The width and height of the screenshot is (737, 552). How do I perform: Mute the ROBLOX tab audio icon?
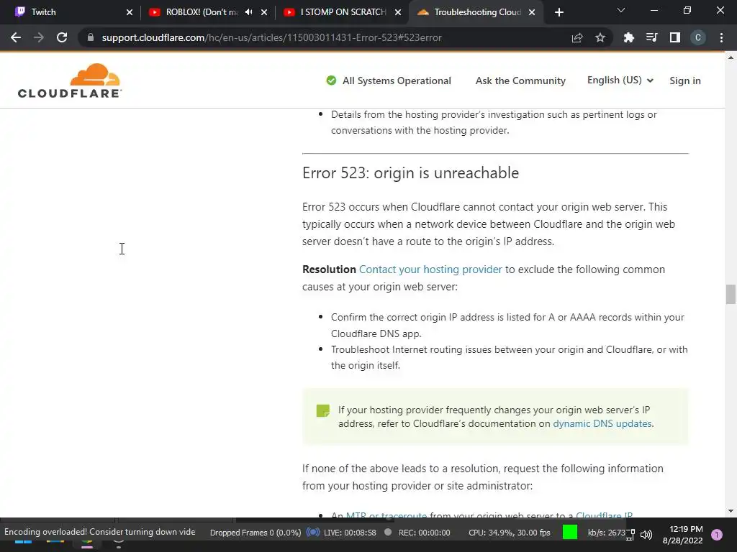pyautogui.click(x=248, y=12)
